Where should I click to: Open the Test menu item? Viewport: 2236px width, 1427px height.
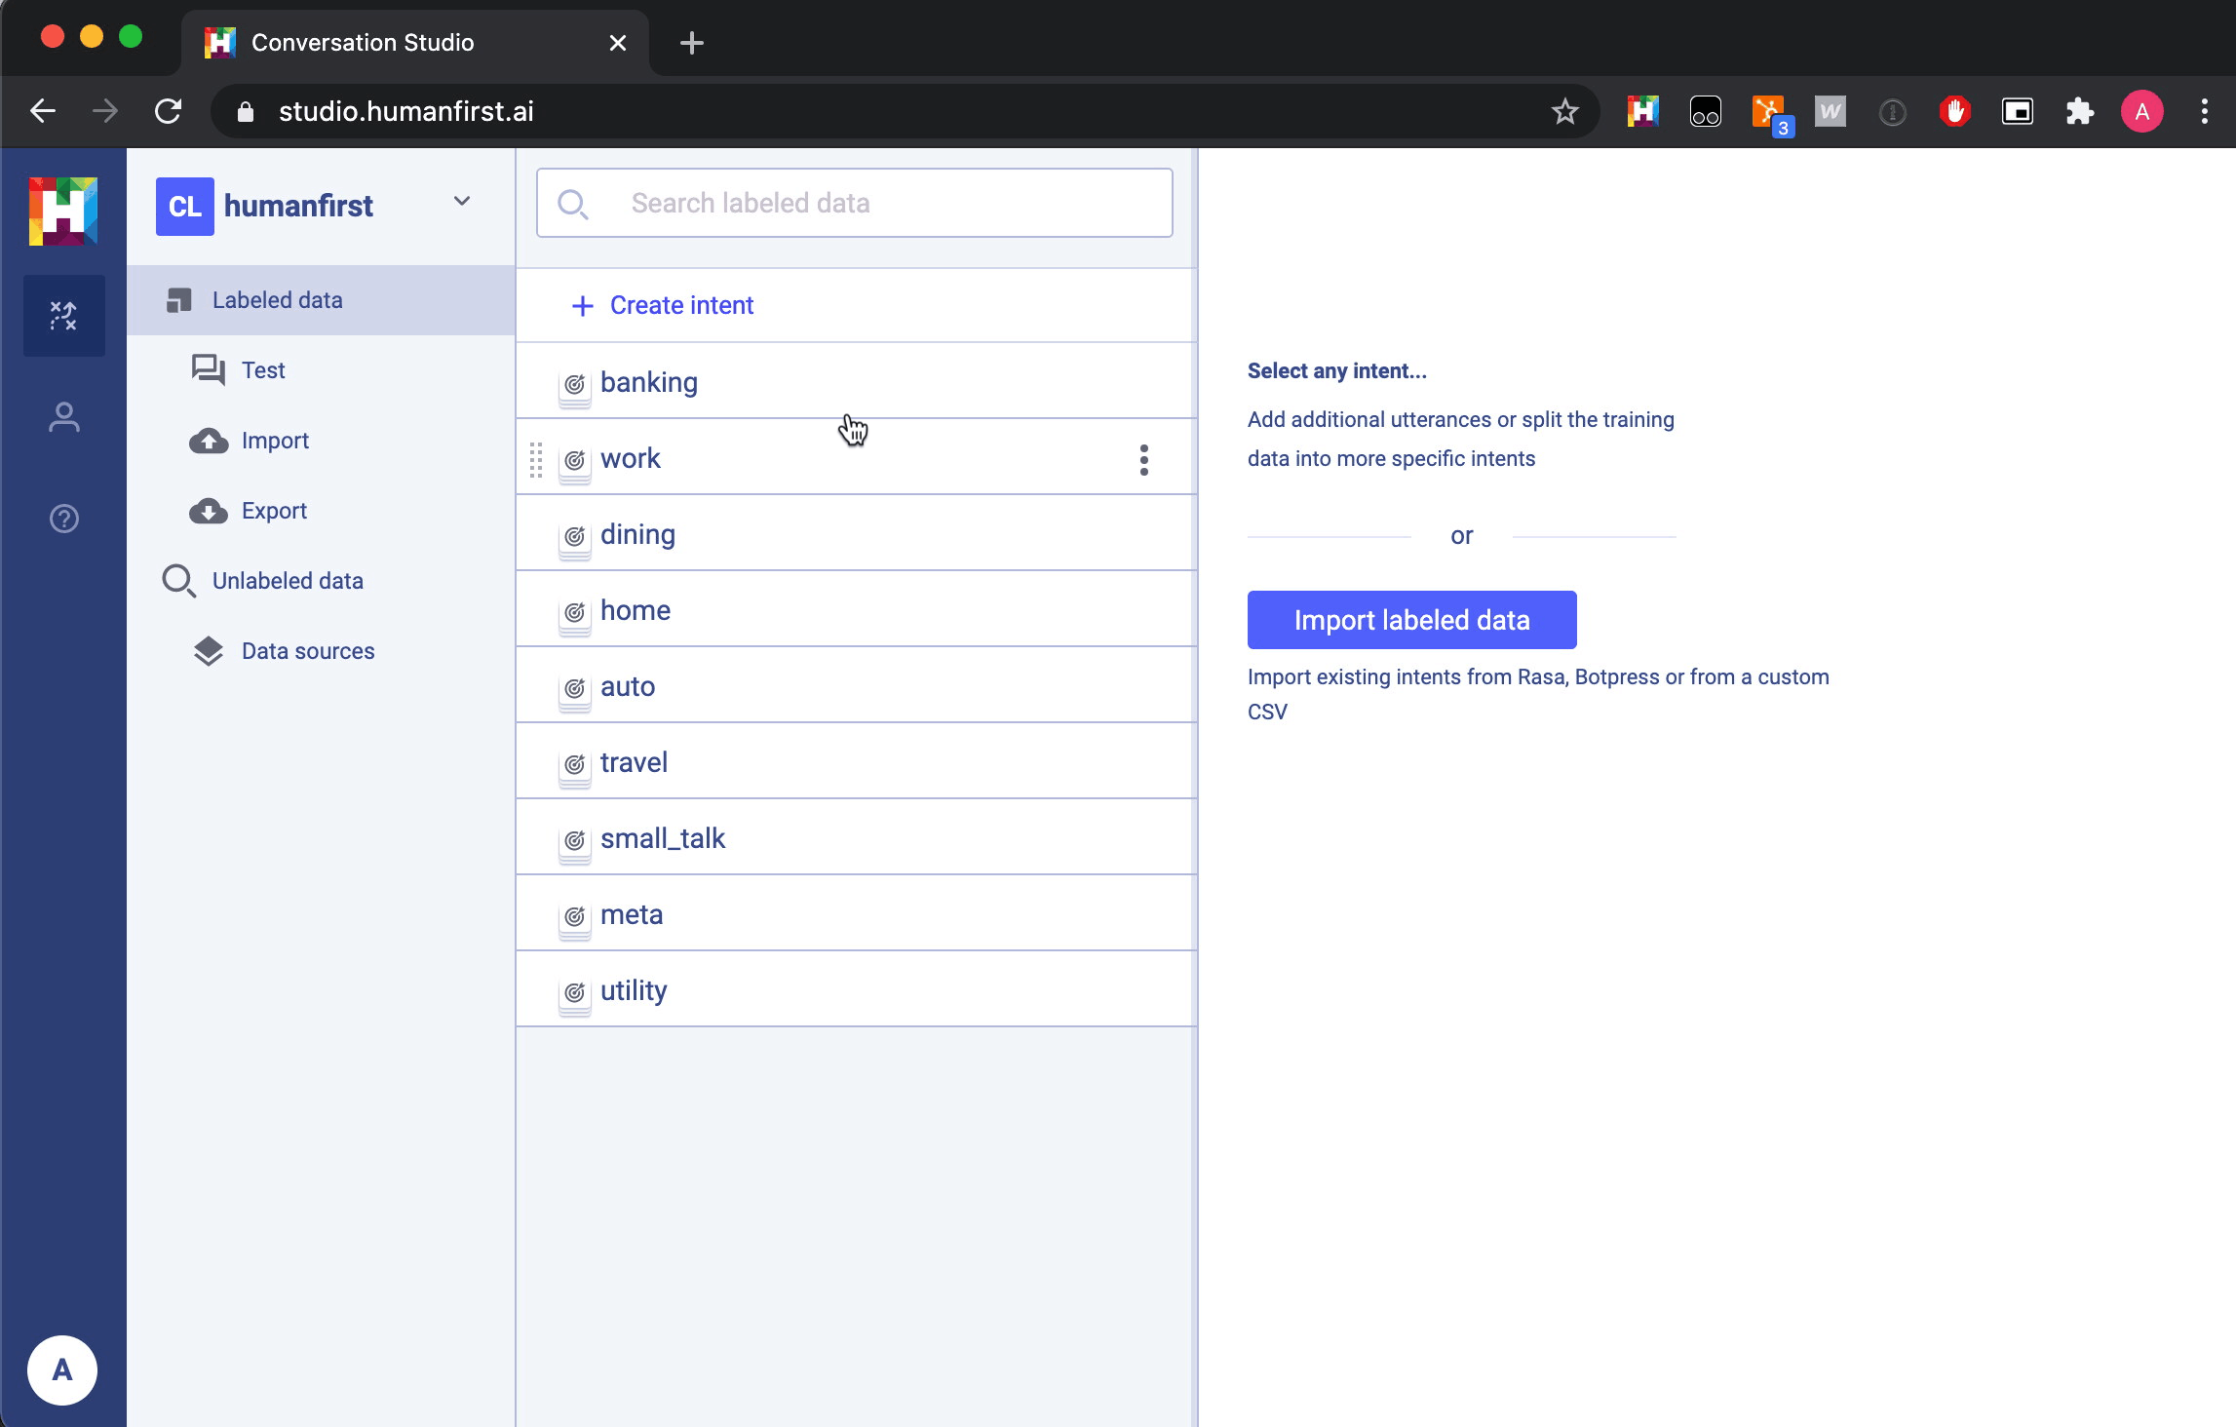pyautogui.click(x=263, y=370)
